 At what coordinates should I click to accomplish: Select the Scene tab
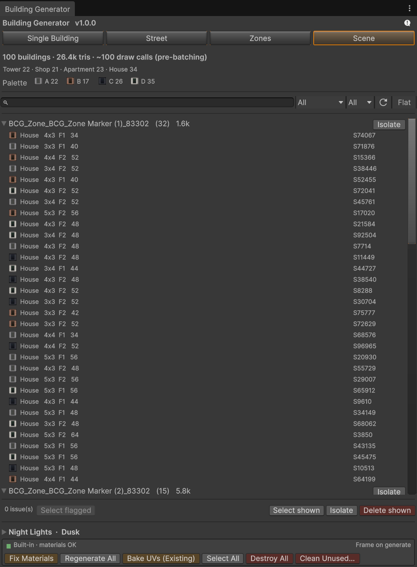coord(364,38)
